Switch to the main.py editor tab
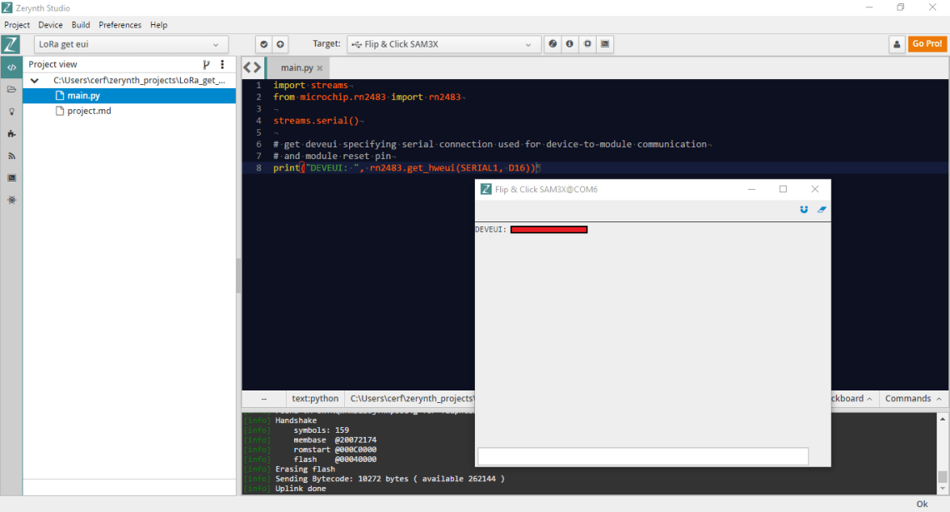Viewport: 950px width, 512px height. pos(297,67)
